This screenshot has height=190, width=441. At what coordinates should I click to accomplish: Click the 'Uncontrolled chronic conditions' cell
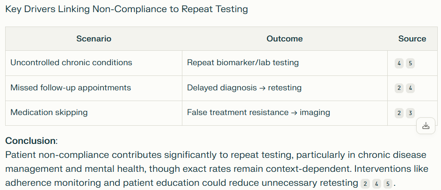pyautogui.click(x=71, y=62)
